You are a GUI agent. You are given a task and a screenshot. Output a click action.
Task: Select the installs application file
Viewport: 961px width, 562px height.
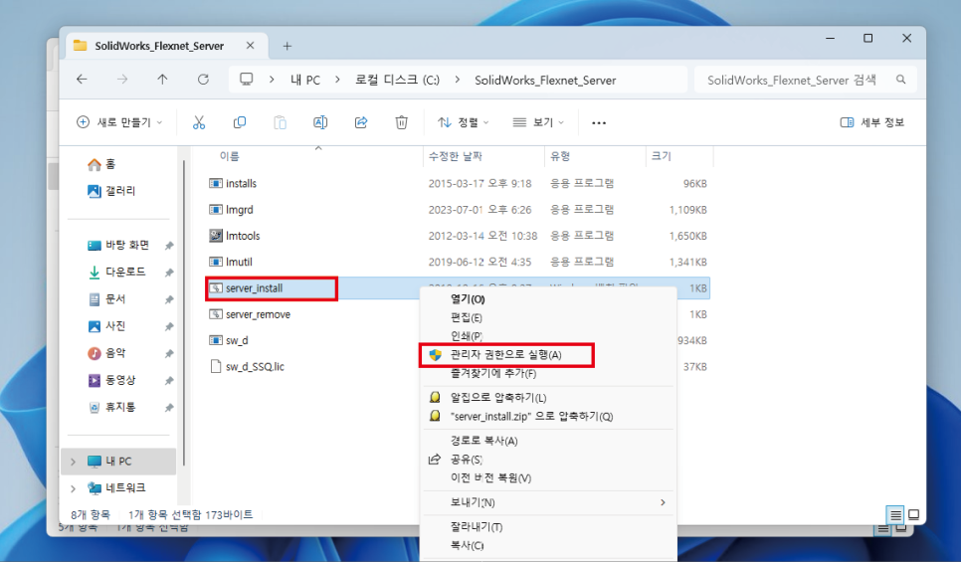(x=241, y=183)
